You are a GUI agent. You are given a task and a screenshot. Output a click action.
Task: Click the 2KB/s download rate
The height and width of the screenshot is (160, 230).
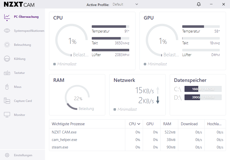pyautogui.click(x=146, y=100)
